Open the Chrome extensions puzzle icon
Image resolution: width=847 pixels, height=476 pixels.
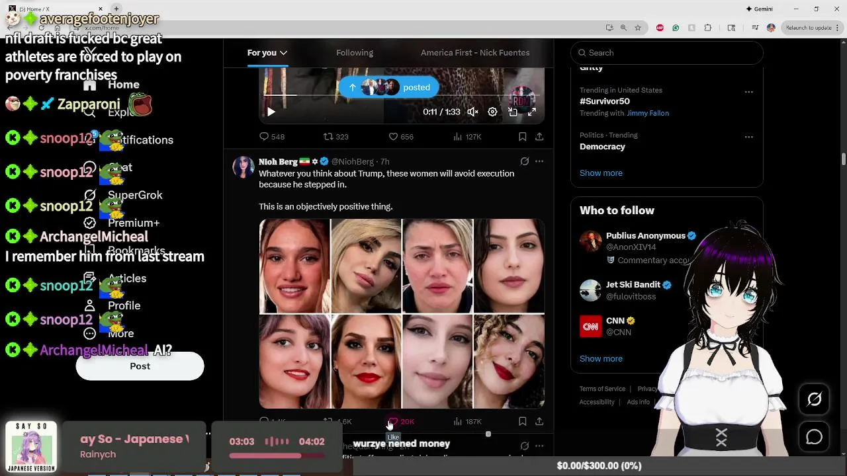coord(708,28)
